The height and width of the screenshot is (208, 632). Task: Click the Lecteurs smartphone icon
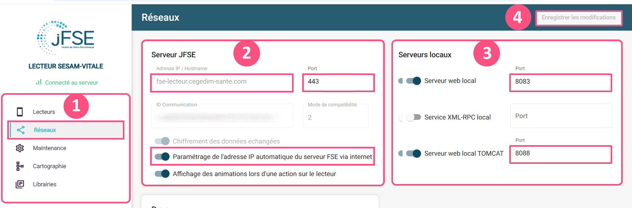20,112
